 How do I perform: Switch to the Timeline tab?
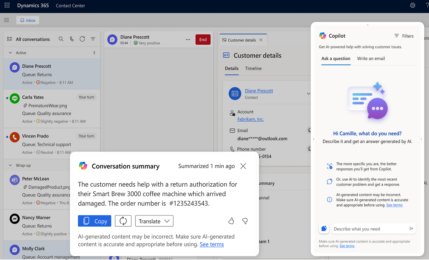253,68
